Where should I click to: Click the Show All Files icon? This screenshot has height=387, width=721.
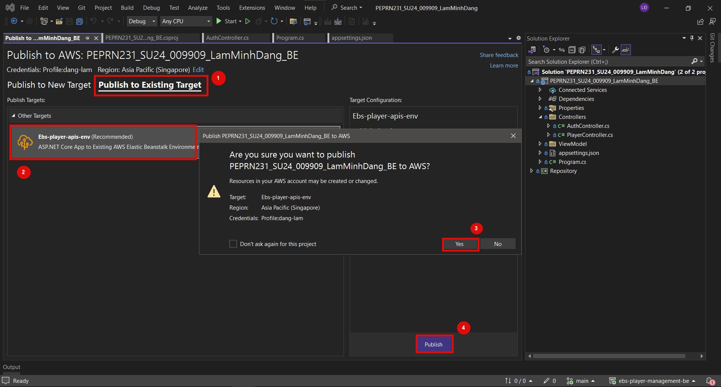582,50
